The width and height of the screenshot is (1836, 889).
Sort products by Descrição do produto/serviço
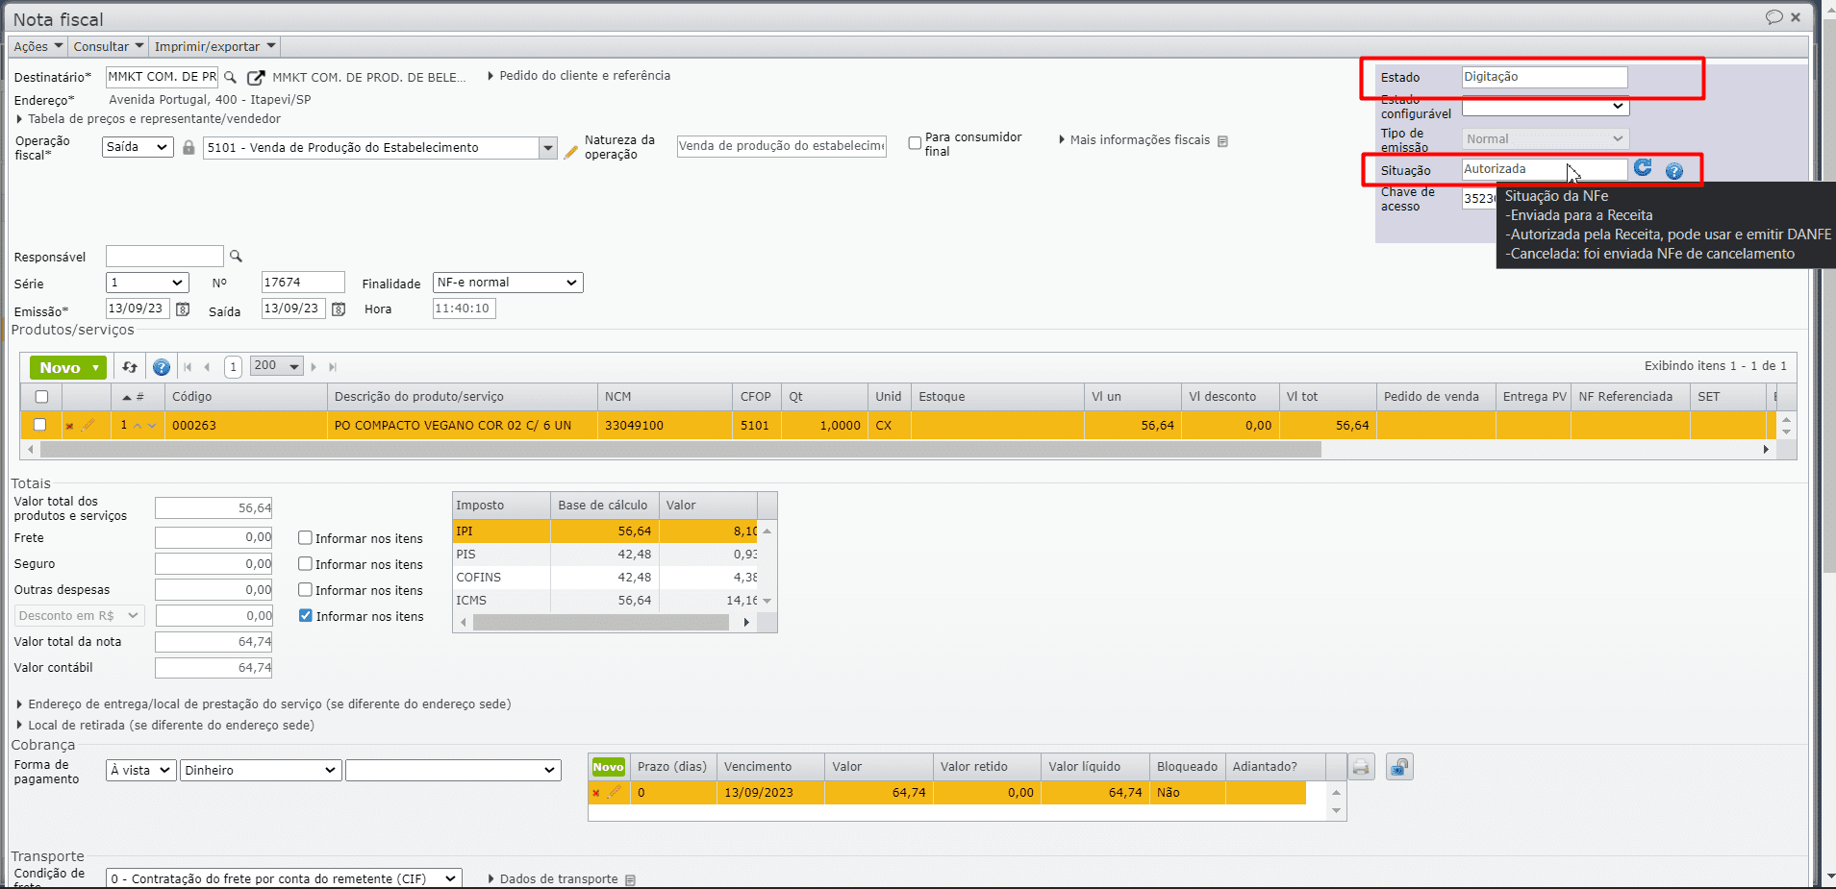[419, 397]
